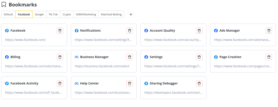Screen dimensions: 278x107
Task: Click the Help Center bookmark title
Action: click(89, 83)
